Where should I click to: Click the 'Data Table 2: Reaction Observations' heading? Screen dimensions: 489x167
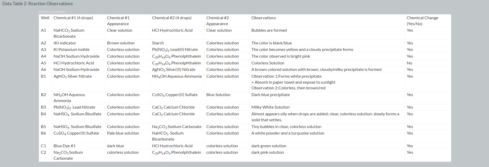tap(38, 4)
